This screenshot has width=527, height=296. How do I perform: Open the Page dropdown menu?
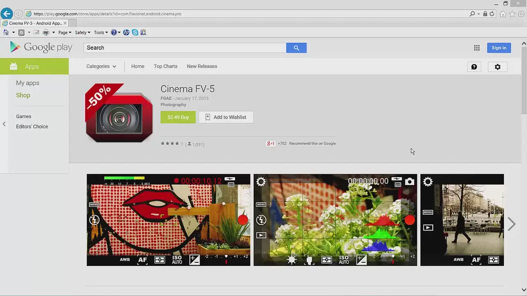point(65,32)
